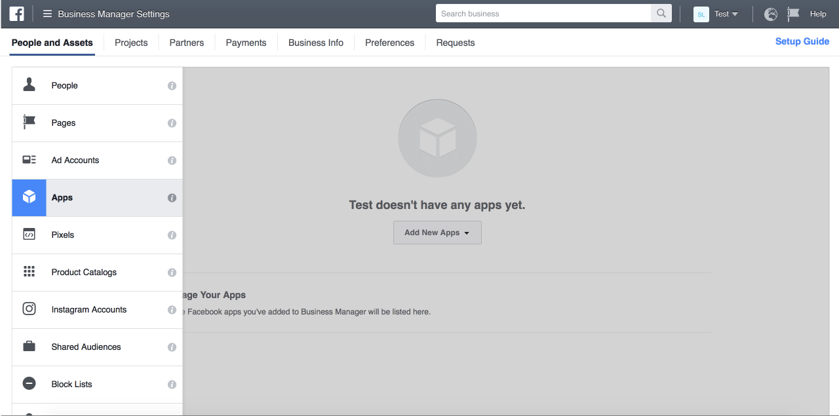839x416 pixels.
Task: Switch to the Payments tab
Action: [x=246, y=42]
